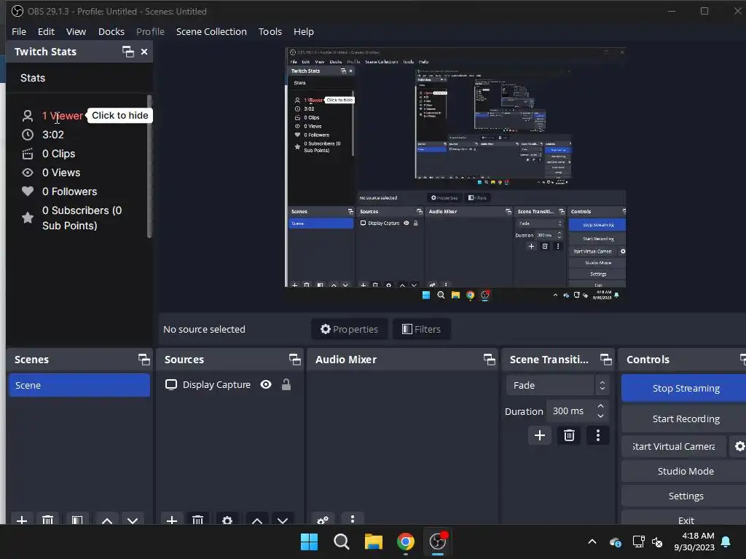Viewport: 746px width, 559px height.
Task: Open transition properties three-dot menu
Action: tap(598, 435)
